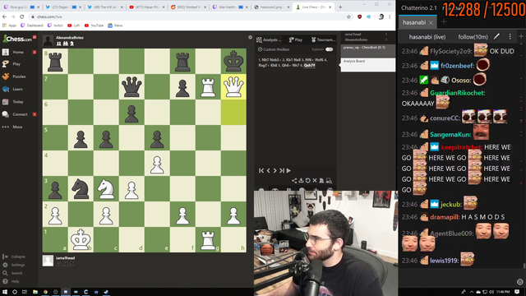The height and width of the screenshot is (296, 526).
Task: Click the browser reload button
Action: tap(22, 16)
